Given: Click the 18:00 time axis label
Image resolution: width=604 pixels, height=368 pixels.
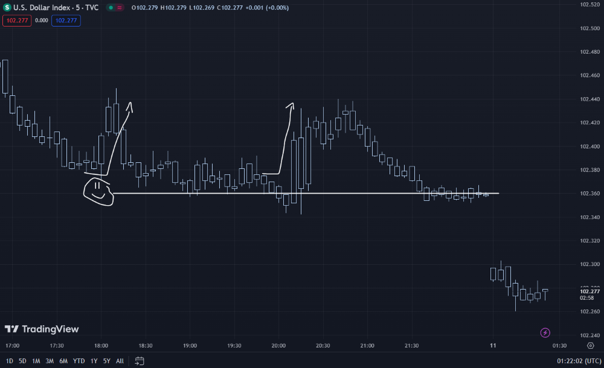Looking at the screenshot, I should click(101, 346).
